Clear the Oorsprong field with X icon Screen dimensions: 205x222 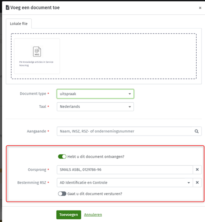[197, 170]
